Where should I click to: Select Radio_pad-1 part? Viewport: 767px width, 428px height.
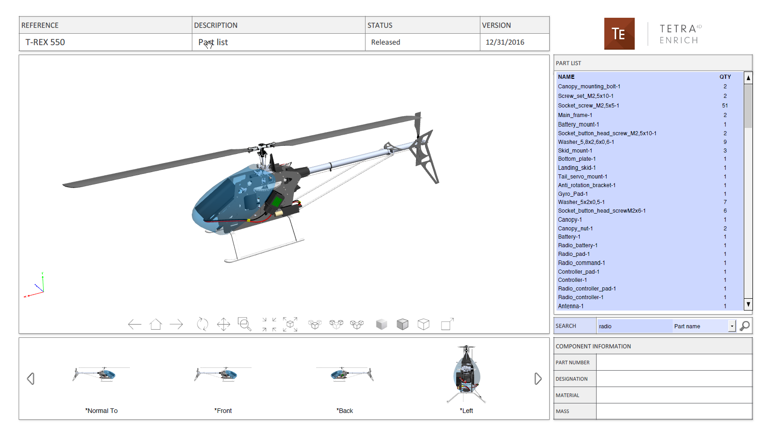click(x=649, y=254)
